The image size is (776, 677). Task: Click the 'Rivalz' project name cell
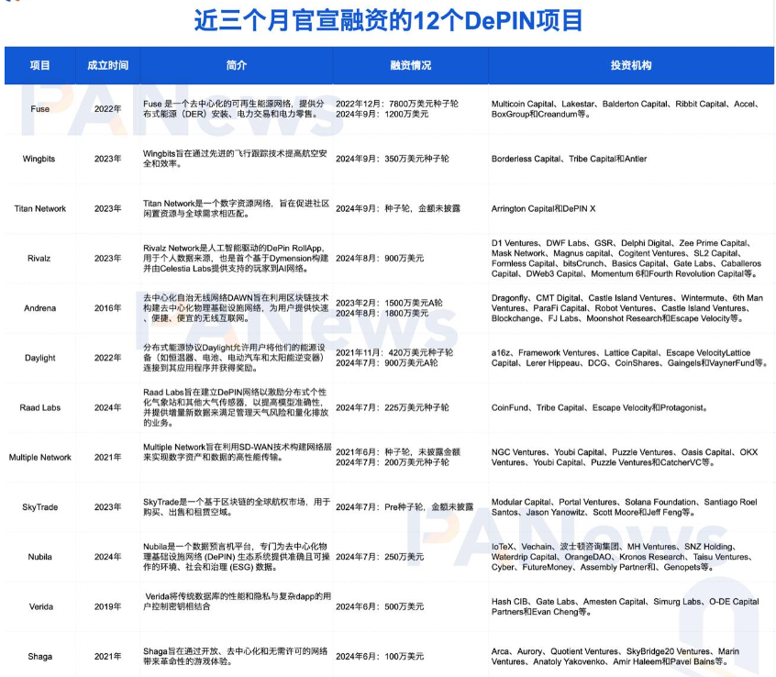[39, 259]
